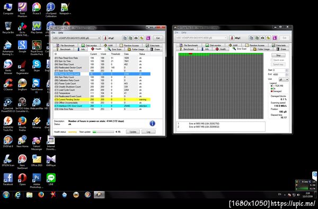
Task: Switch to Health tab in right window
Action: tap(220, 49)
